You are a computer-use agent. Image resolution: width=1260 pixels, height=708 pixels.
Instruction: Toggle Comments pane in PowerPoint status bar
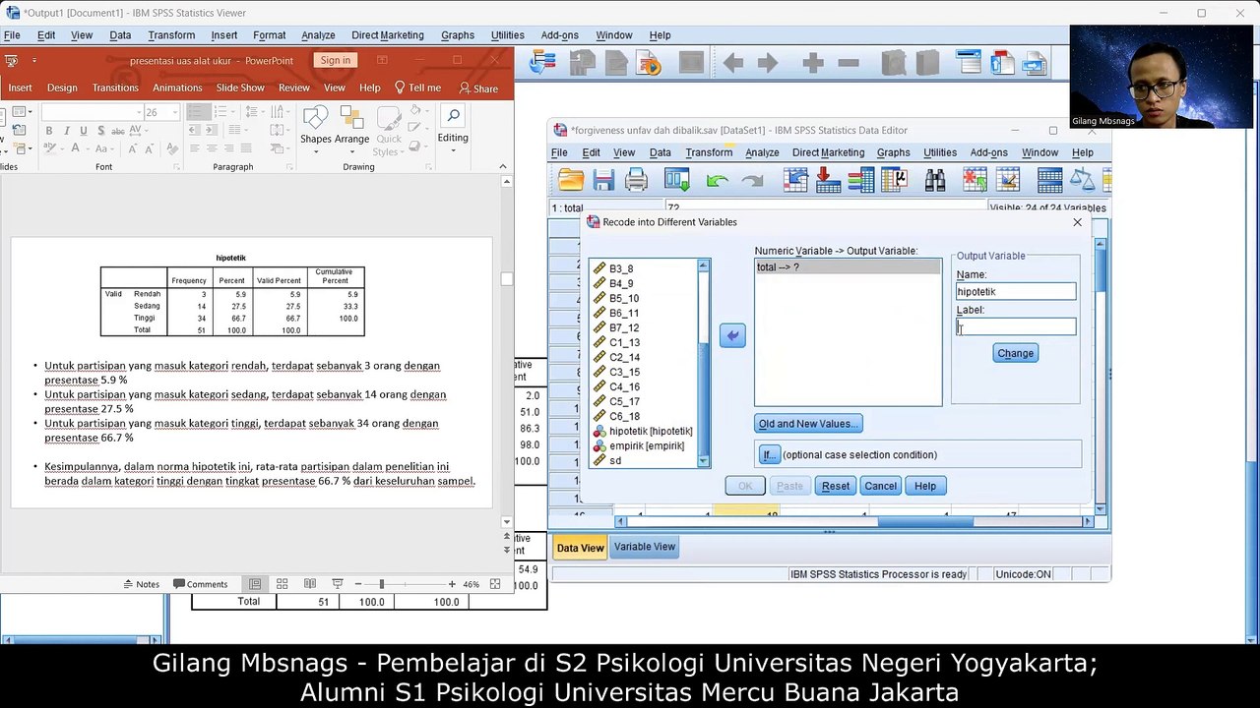click(x=200, y=584)
